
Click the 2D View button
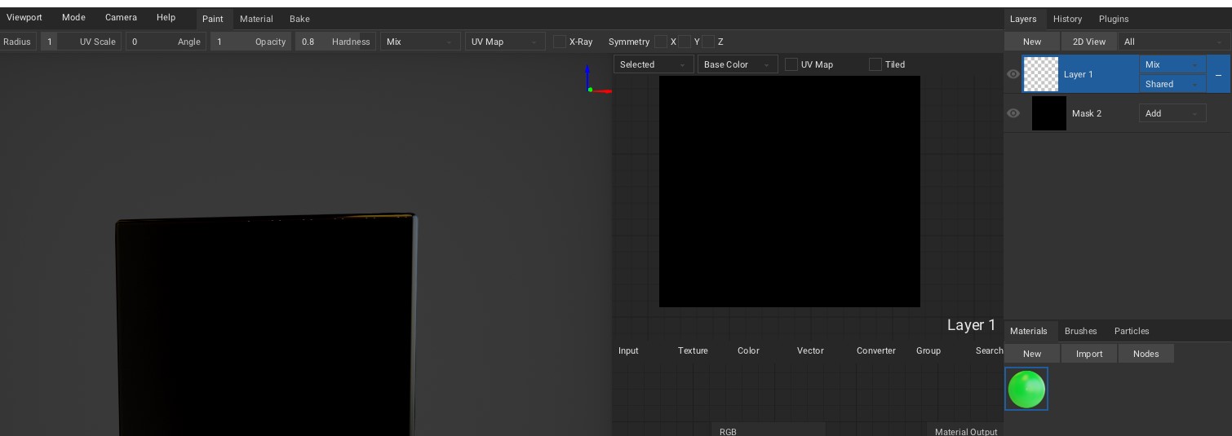coord(1089,42)
